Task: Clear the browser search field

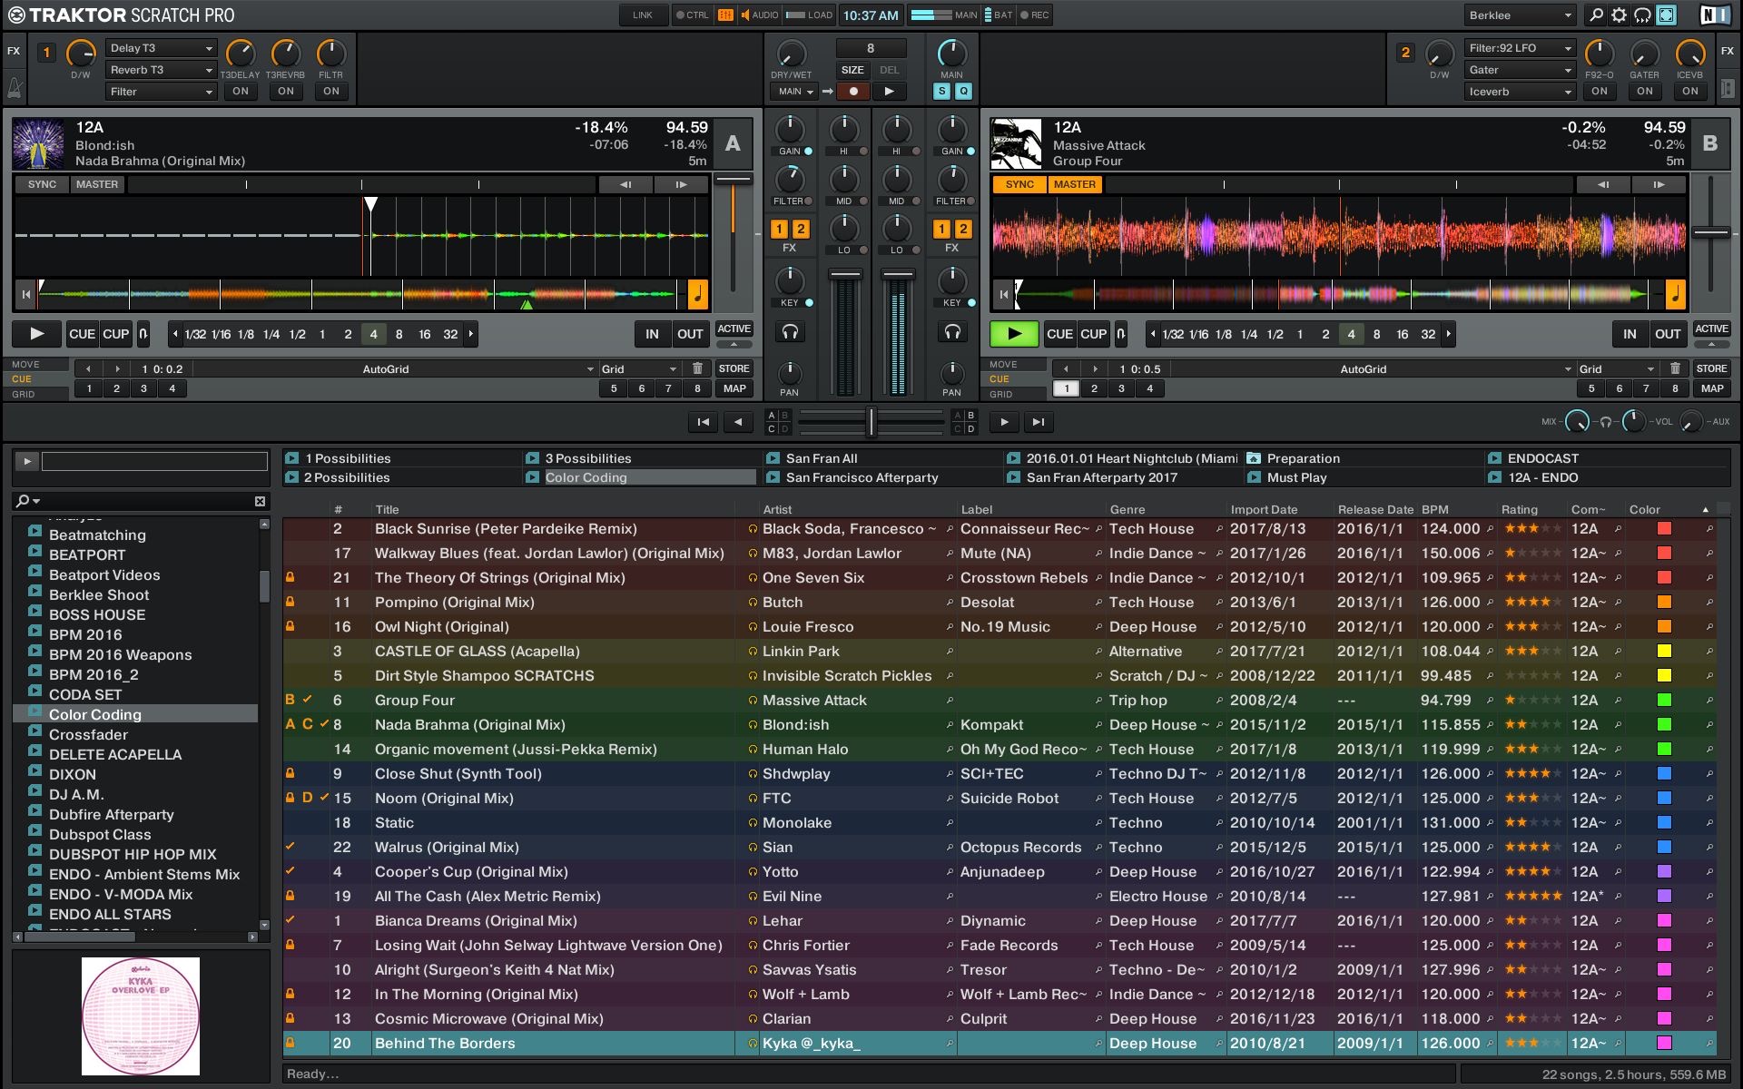Action: (x=260, y=501)
